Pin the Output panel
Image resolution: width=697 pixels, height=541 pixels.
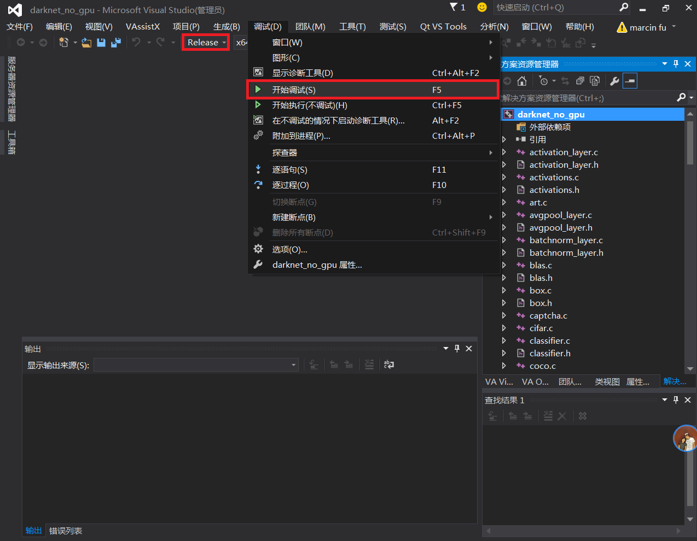tap(457, 349)
